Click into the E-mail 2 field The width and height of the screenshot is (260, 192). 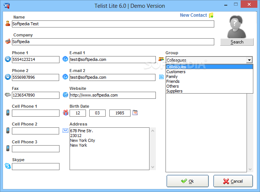[x=112, y=77]
